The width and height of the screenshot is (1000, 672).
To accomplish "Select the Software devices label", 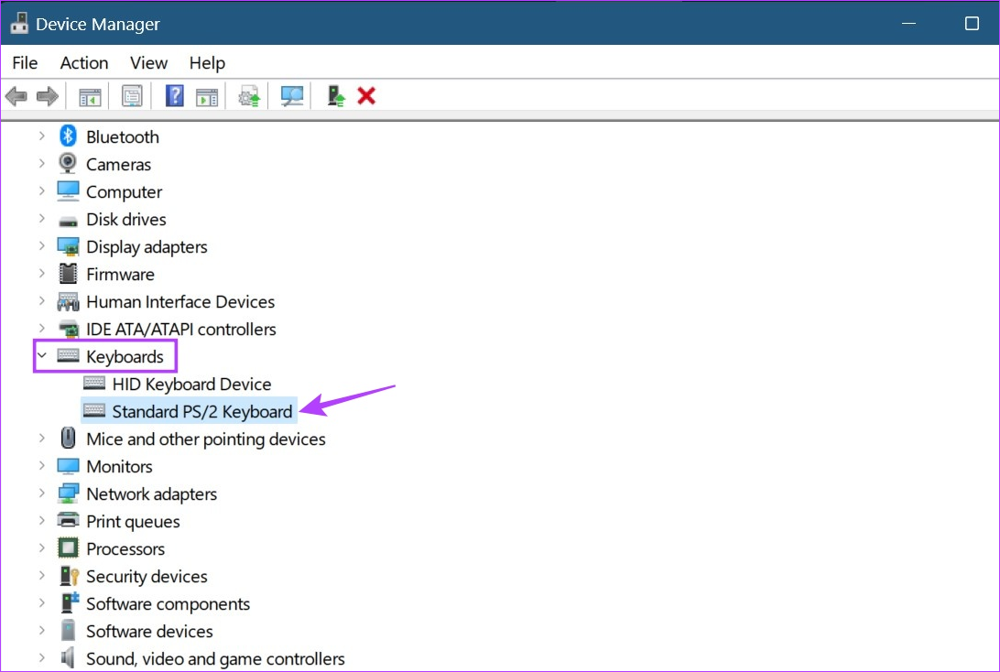I will [150, 631].
